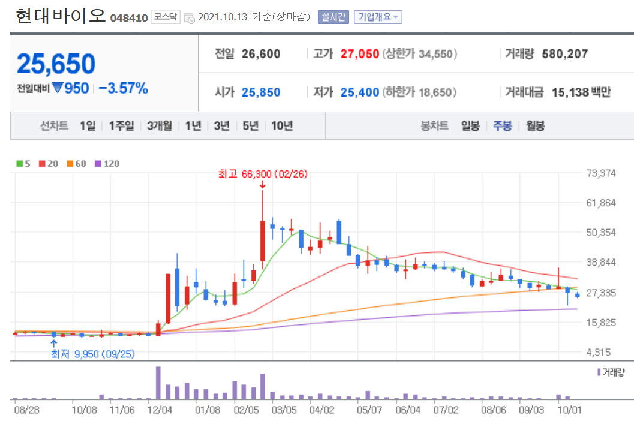Click the purple 120 moving average swatch
The height and width of the screenshot is (421, 634).
click(x=98, y=163)
